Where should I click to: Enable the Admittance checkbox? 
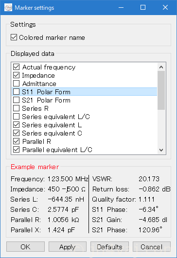coord(17,84)
